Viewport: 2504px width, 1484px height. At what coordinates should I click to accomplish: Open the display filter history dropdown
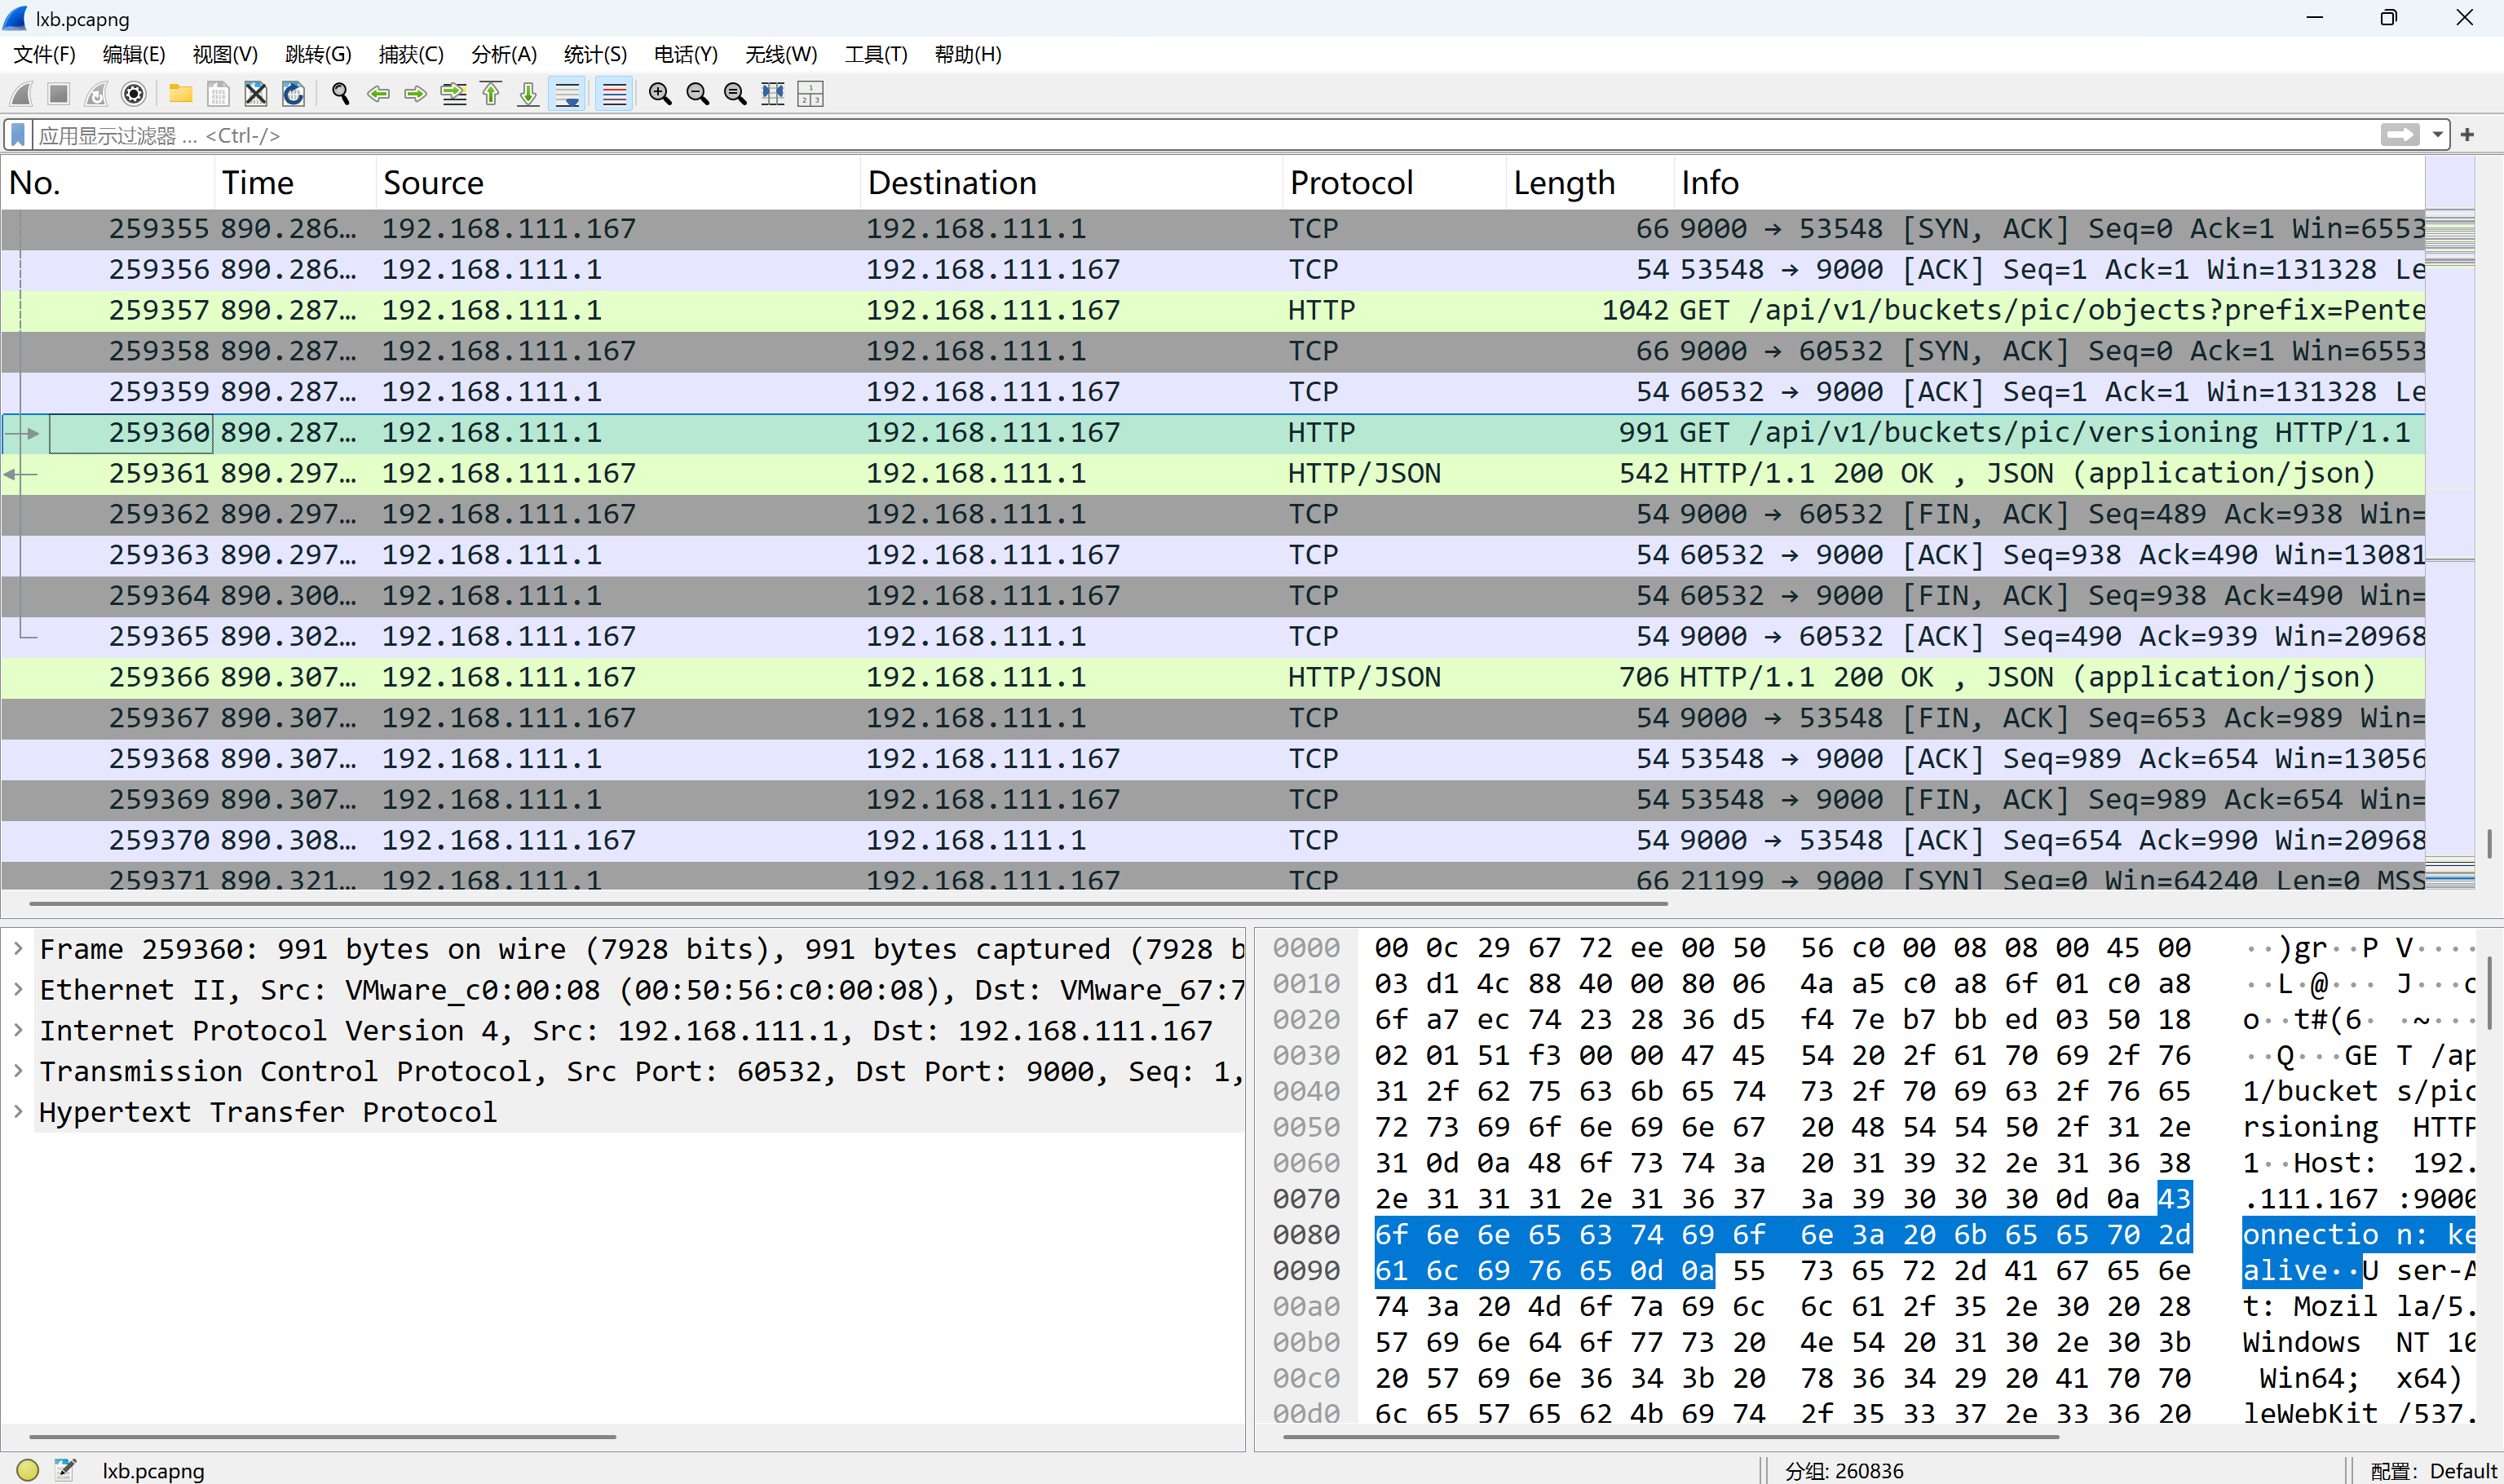tap(2438, 135)
